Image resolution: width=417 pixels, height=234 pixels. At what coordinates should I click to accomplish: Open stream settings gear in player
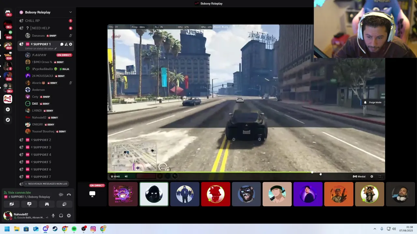[x=372, y=176]
